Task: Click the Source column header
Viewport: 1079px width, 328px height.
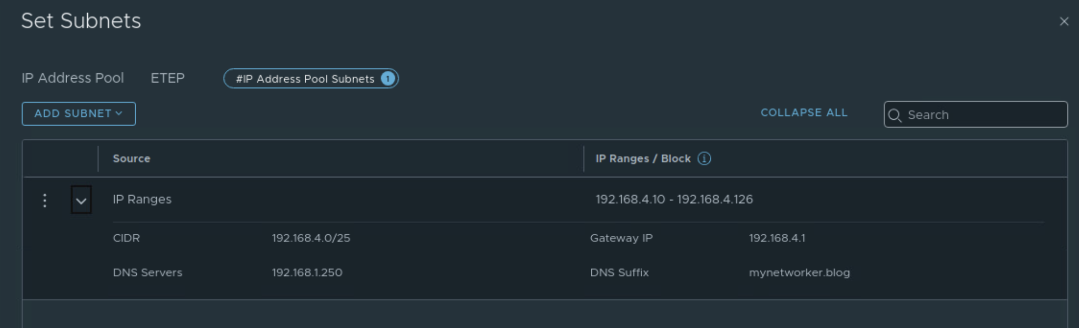Action: [x=132, y=159]
